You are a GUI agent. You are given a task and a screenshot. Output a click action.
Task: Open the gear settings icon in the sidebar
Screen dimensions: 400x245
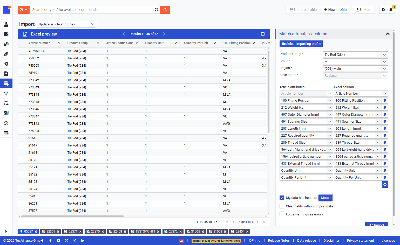click(x=6, y=64)
